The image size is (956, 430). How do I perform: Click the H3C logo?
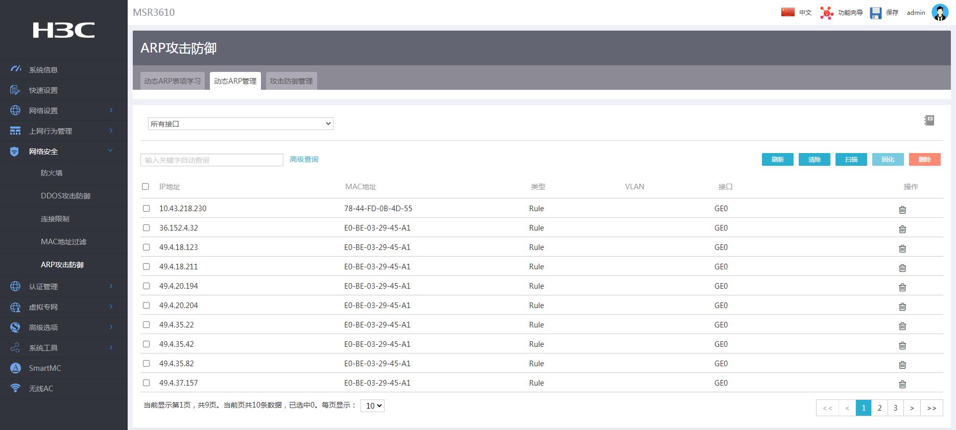click(x=64, y=30)
